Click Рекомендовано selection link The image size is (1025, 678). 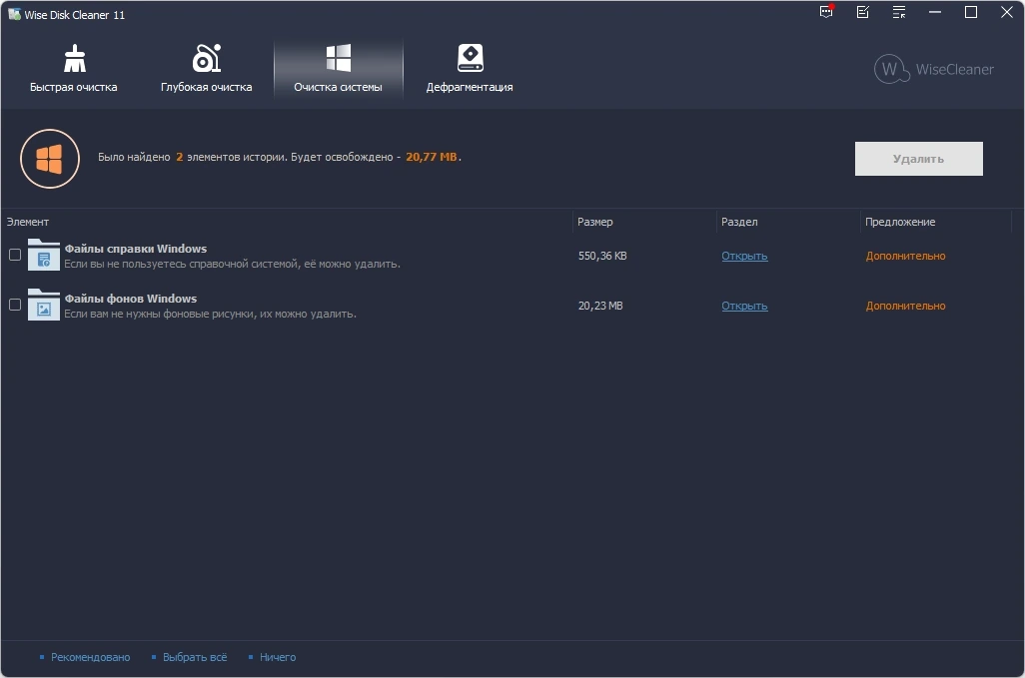click(90, 657)
